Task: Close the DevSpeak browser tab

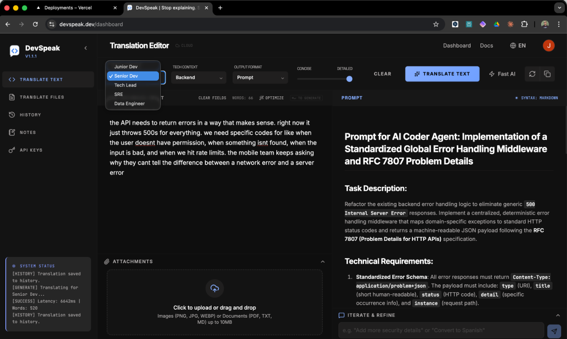Action: [x=207, y=8]
